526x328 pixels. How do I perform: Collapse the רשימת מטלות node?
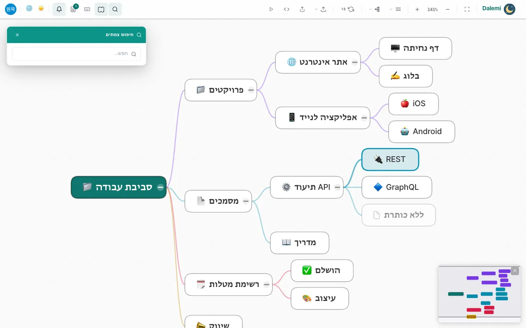point(266,285)
